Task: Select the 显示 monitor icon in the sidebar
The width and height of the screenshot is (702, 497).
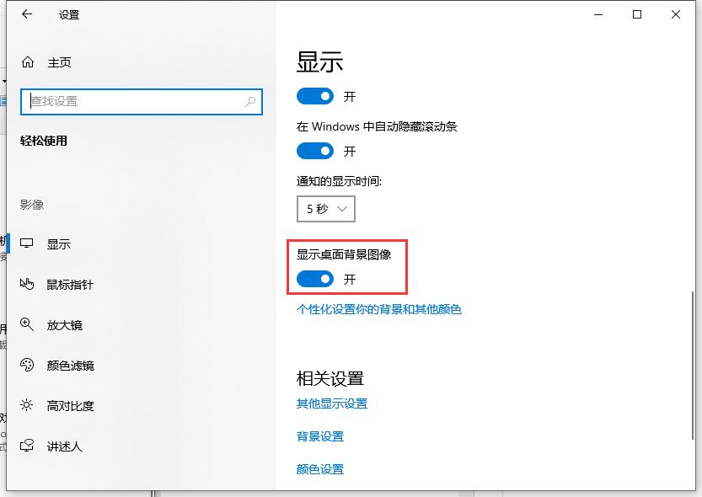Action: point(27,243)
